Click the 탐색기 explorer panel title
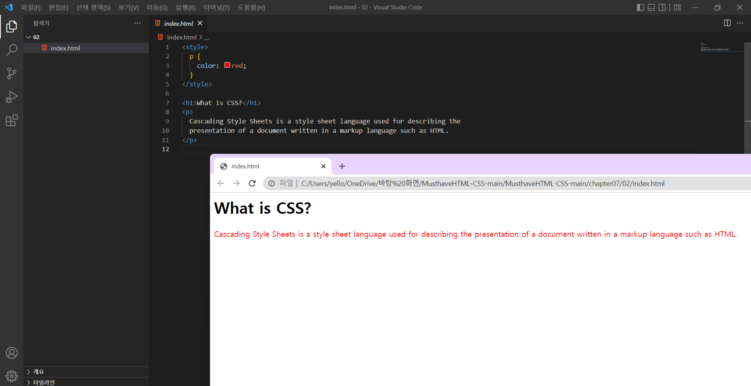Image resolution: width=751 pixels, height=386 pixels. coord(41,23)
